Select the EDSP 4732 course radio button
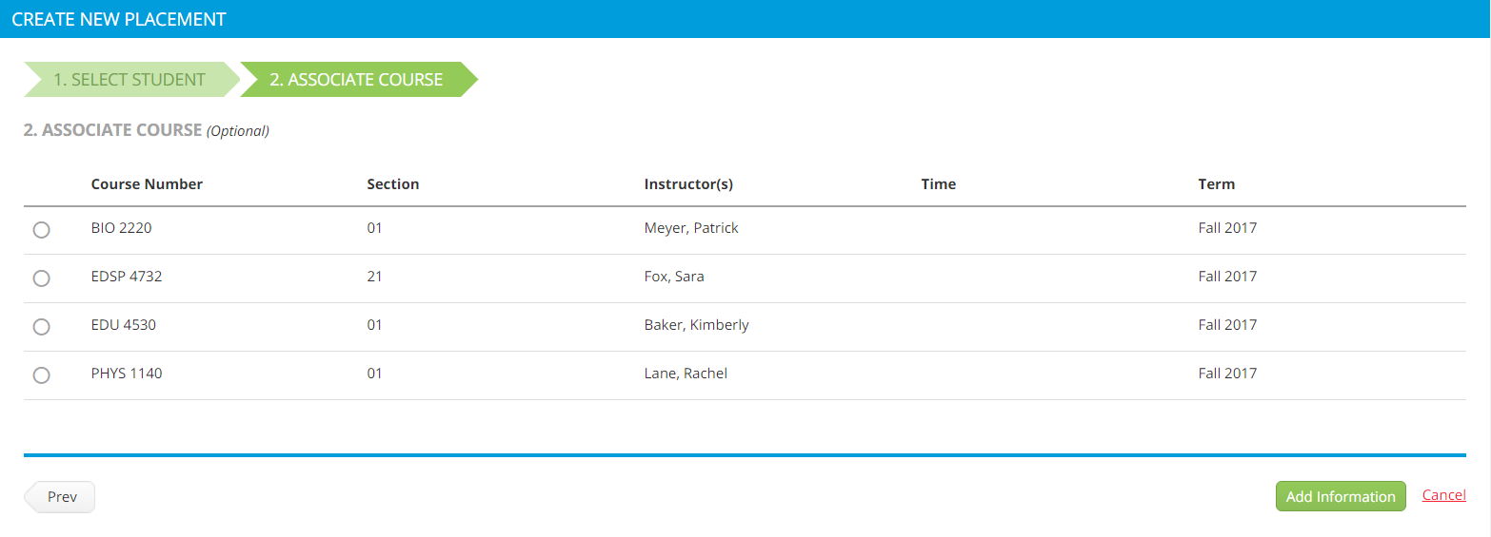 coord(41,278)
